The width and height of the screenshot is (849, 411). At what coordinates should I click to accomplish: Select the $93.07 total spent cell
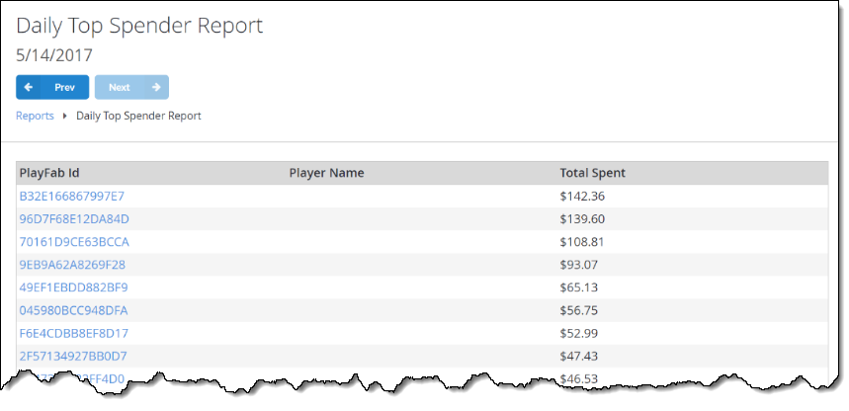tap(579, 265)
